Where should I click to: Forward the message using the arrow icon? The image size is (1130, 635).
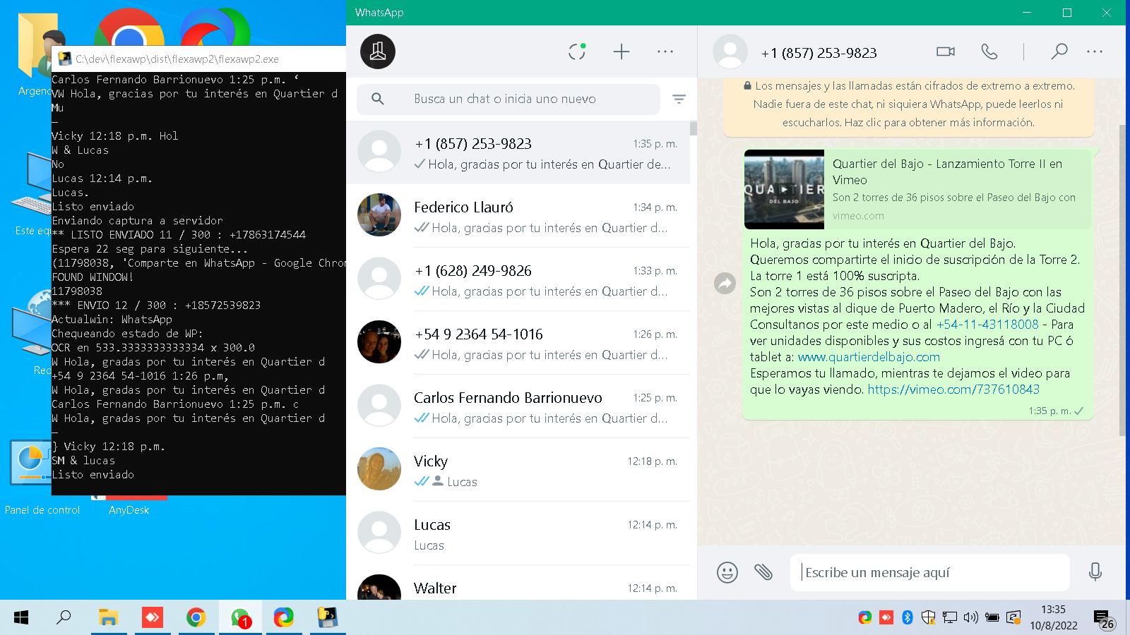point(725,284)
